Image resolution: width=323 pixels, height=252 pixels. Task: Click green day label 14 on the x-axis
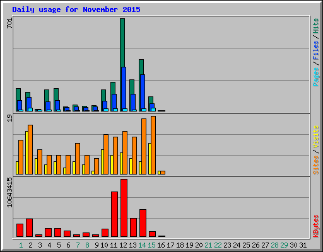[x=142, y=245]
